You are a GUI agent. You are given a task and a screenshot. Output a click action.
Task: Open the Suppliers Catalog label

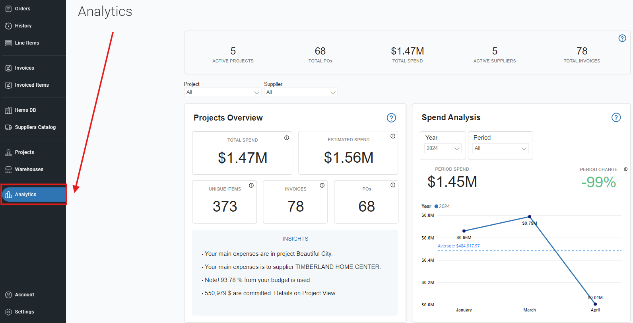pyautogui.click(x=35, y=127)
